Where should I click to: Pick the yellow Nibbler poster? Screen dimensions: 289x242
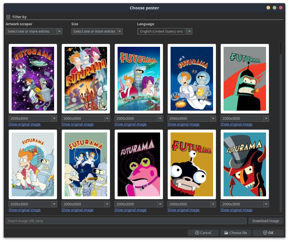coord(192,164)
